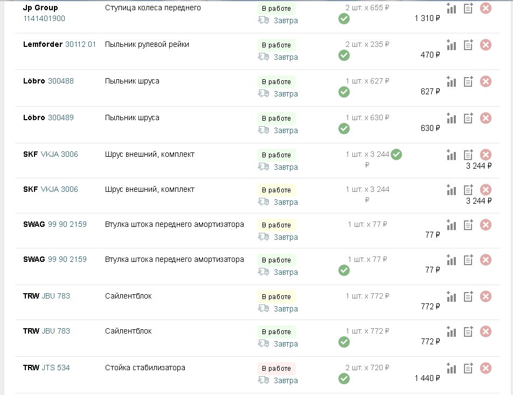Add a note to TRW JTS 534

pos(468,368)
